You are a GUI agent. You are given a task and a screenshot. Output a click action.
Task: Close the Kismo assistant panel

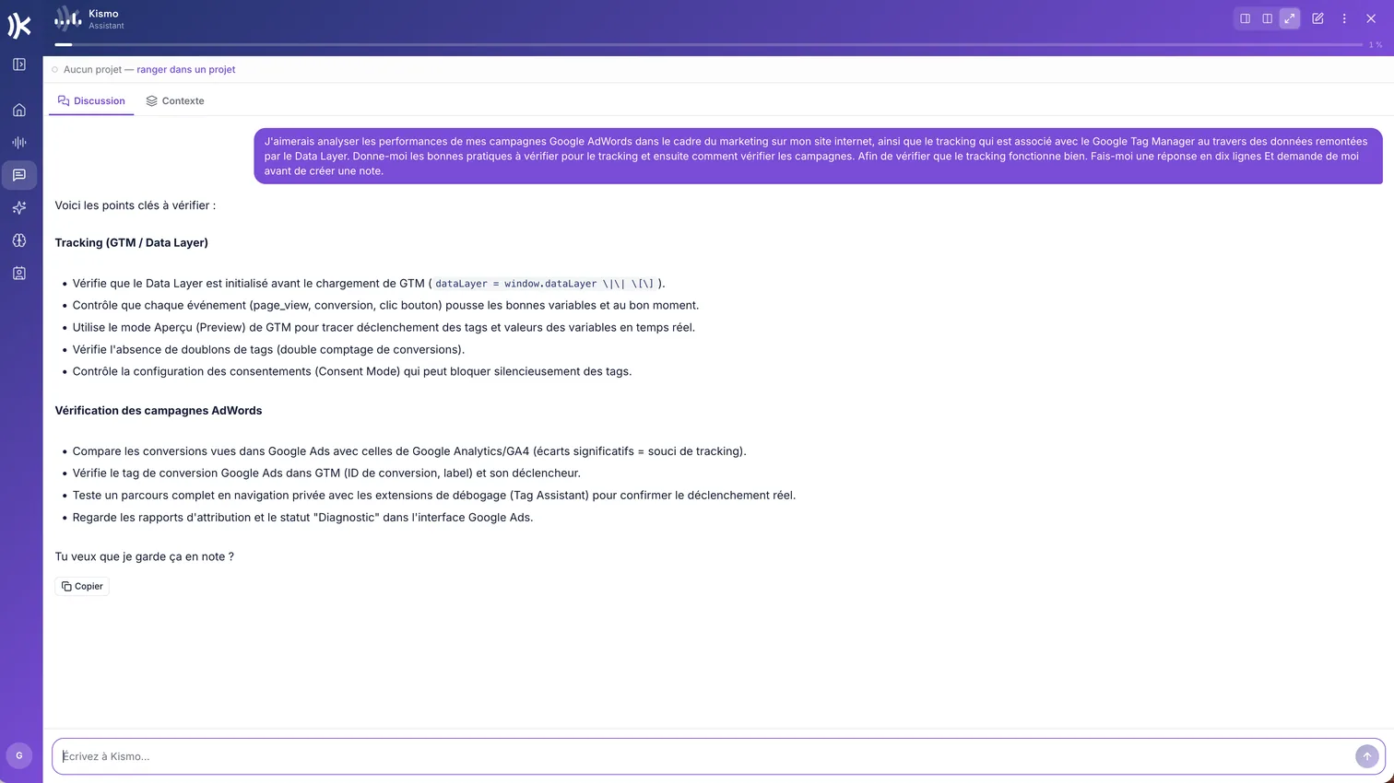point(1371,18)
